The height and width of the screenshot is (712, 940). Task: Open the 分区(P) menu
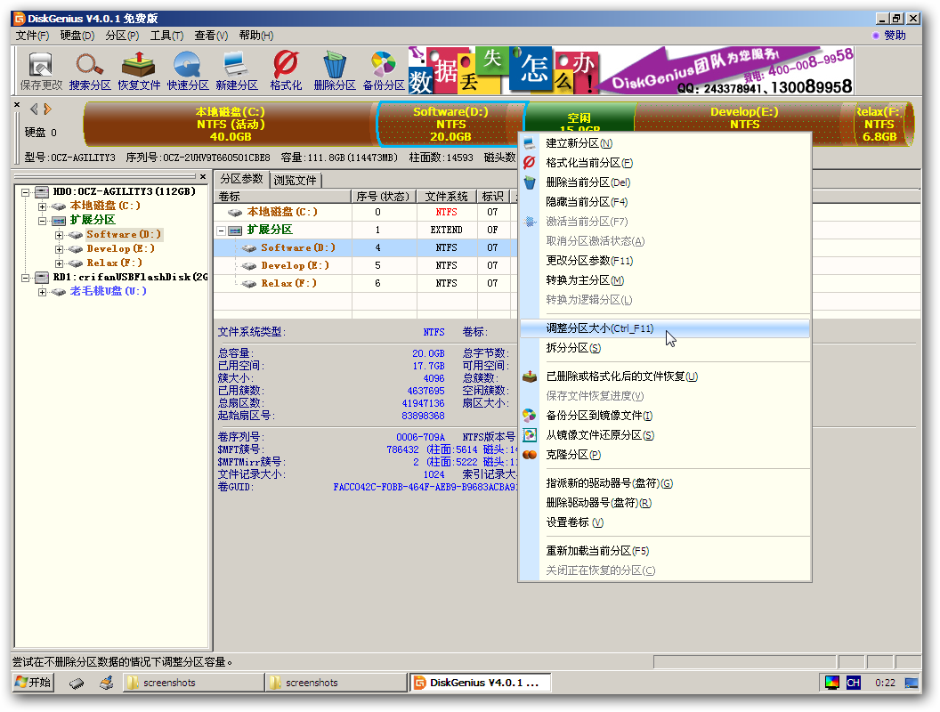pos(122,36)
